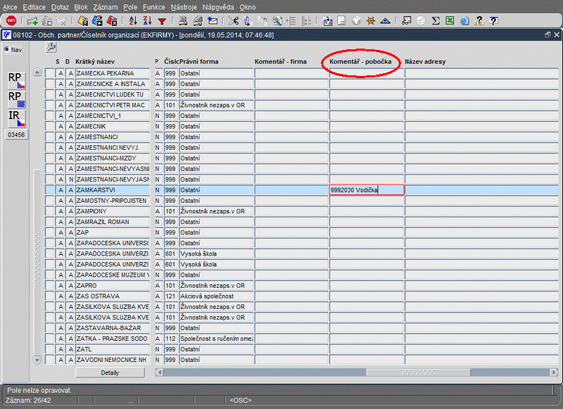Click the Sigma sum icon
The height and width of the screenshot is (409, 563).
point(436,21)
